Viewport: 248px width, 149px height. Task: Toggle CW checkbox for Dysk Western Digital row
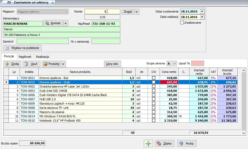[x=154, y=95]
